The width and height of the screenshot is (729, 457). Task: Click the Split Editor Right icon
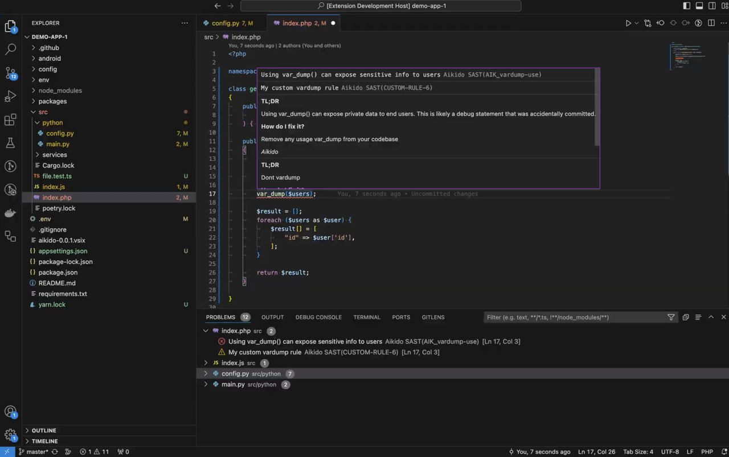click(x=711, y=23)
